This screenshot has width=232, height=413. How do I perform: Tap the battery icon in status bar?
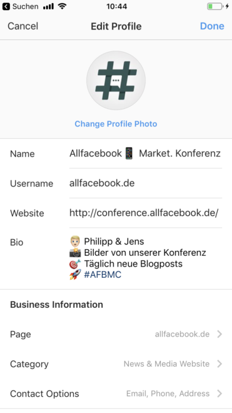[x=214, y=6]
